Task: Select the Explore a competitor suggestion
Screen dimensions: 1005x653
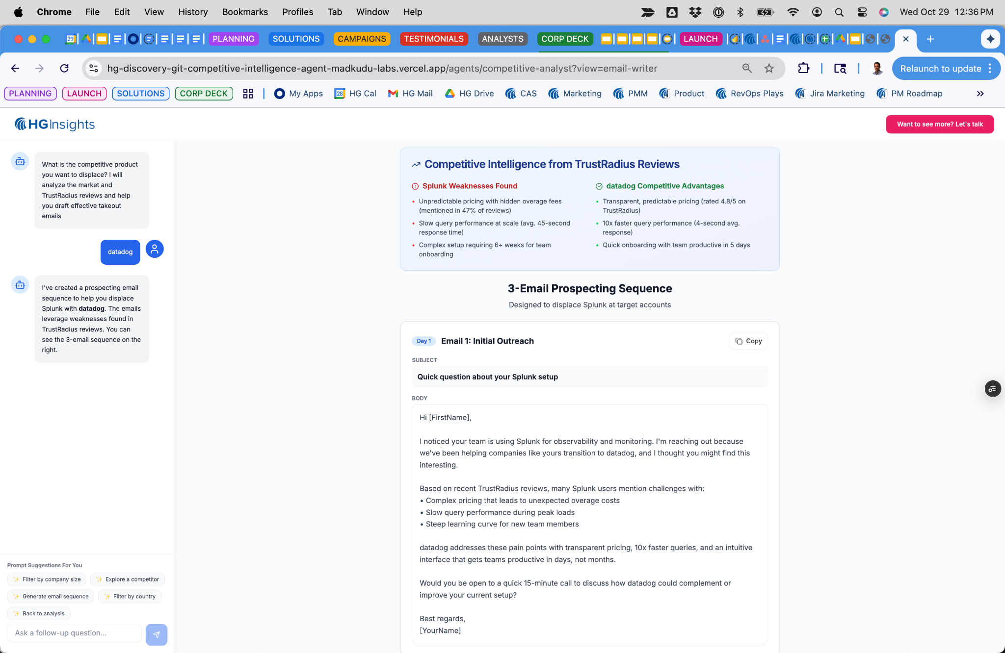Action: click(128, 579)
